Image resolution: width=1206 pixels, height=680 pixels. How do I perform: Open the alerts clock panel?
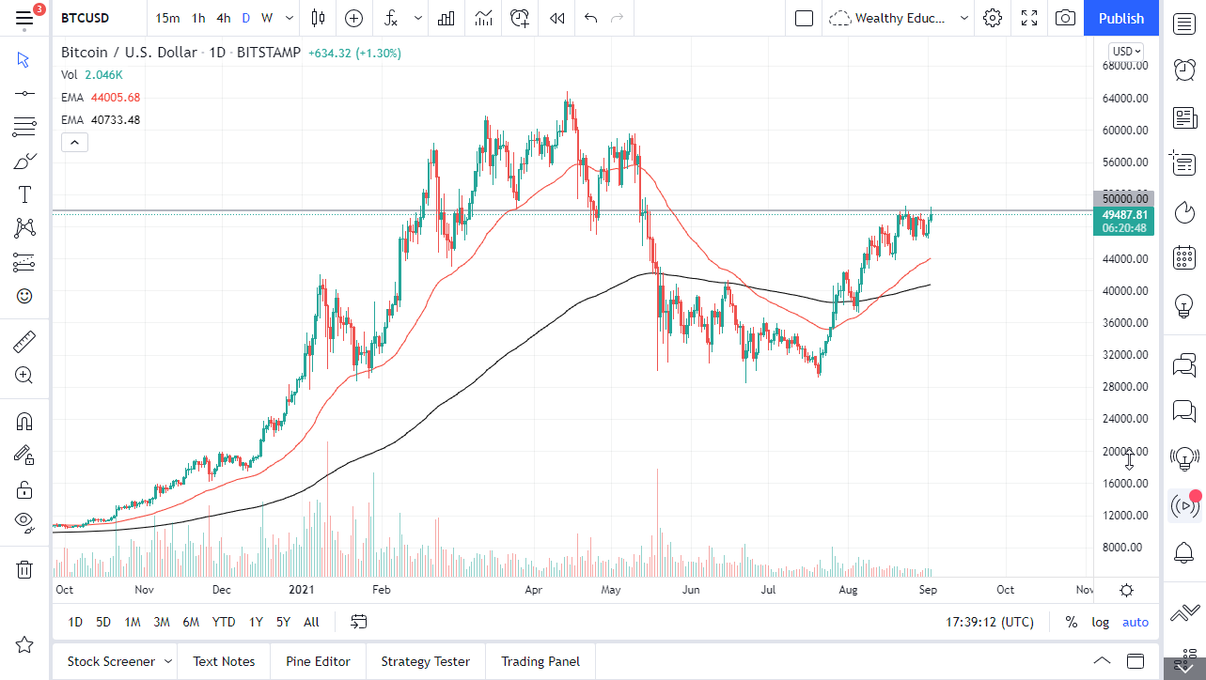click(x=1183, y=70)
